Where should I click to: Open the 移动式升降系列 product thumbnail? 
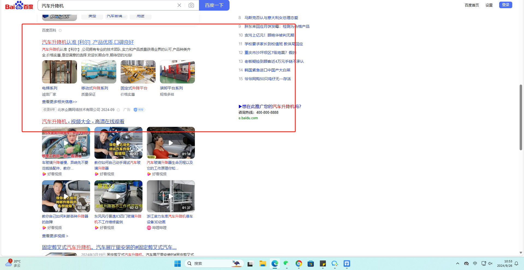coord(99,72)
